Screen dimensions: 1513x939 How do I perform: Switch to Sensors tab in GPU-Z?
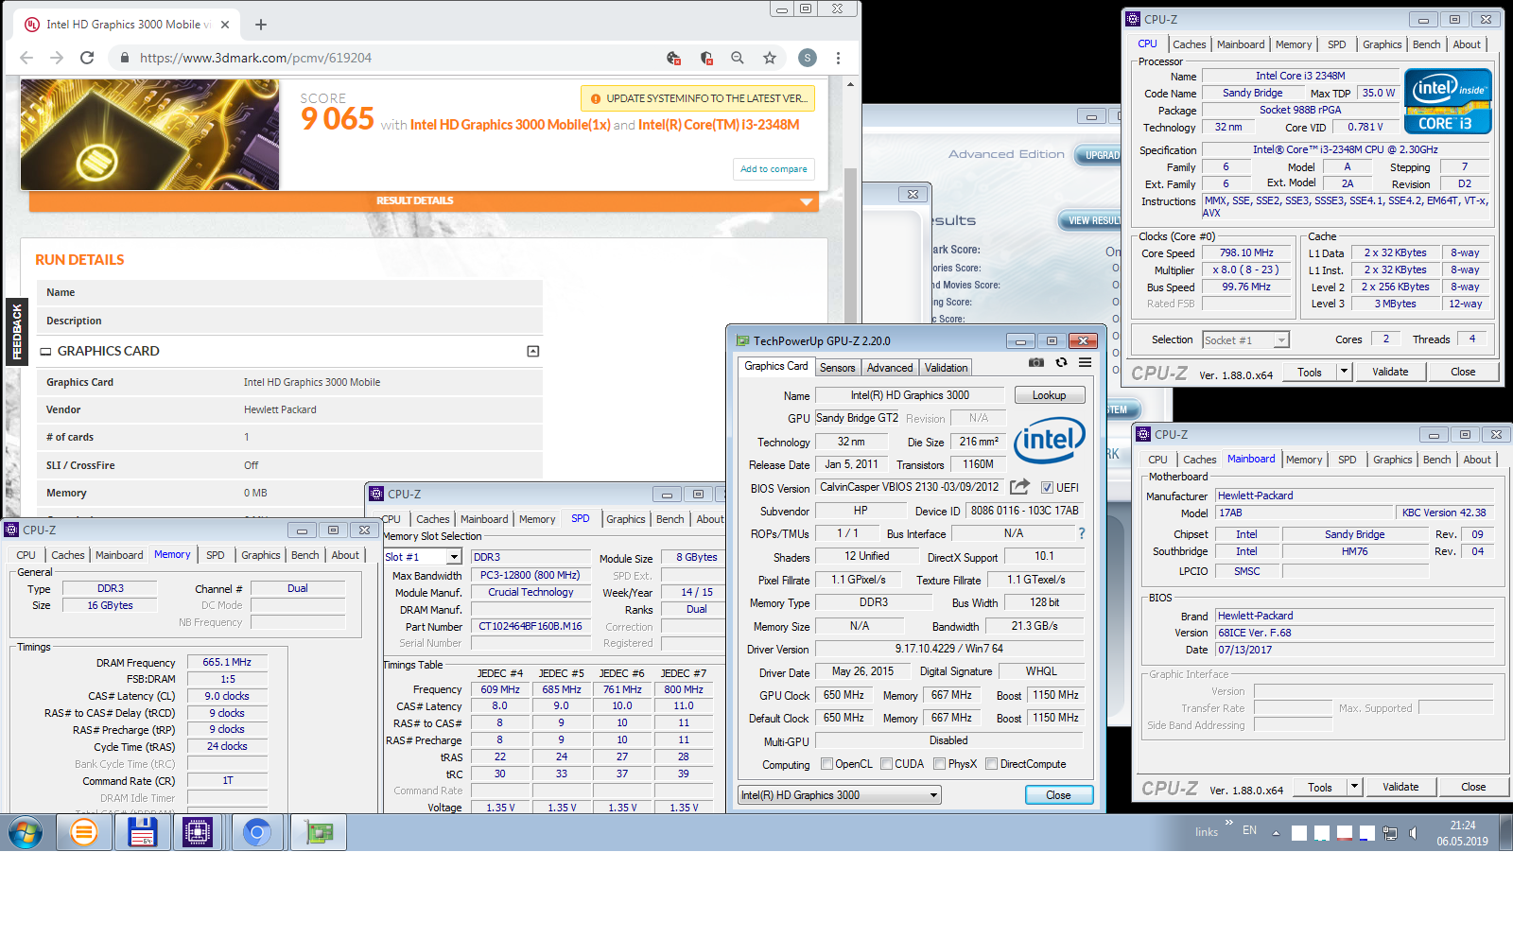click(837, 368)
